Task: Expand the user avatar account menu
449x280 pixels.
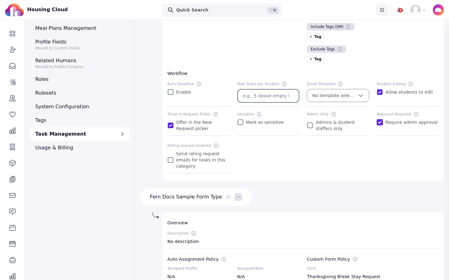Action: [x=418, y=10]
